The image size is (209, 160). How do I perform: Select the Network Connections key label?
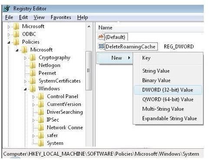65,128
